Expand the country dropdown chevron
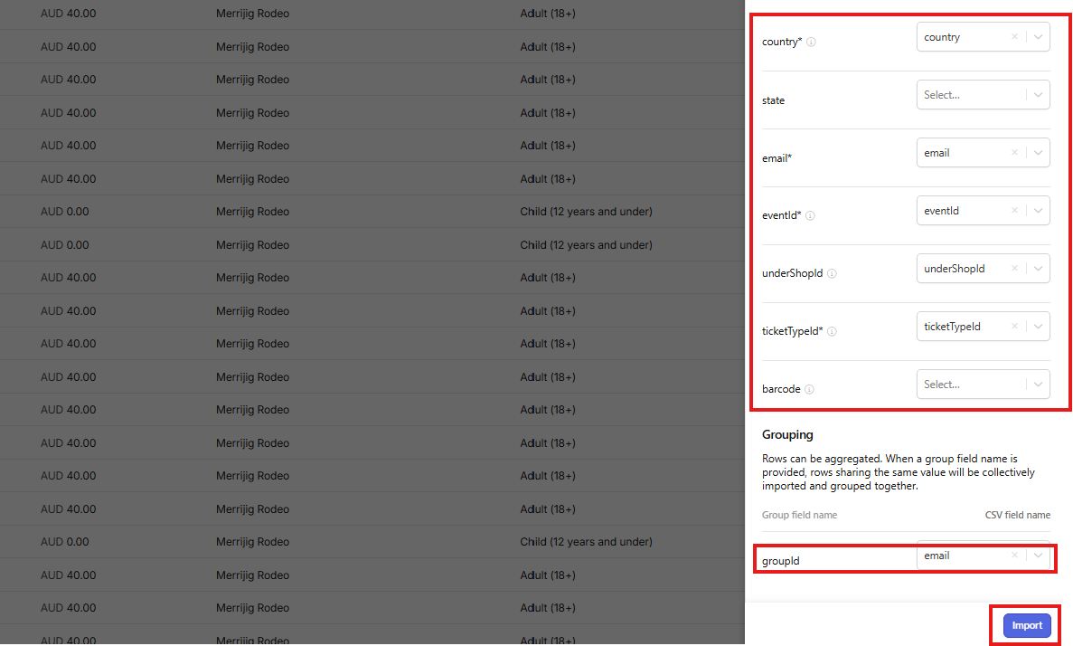Viewport: 1073px width, 646px height. pyautogui.click(x=1038, y=37)
